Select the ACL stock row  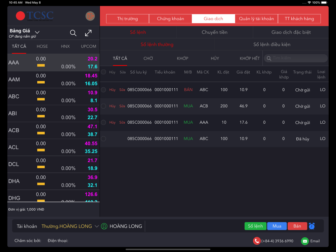tap(53, 147)
